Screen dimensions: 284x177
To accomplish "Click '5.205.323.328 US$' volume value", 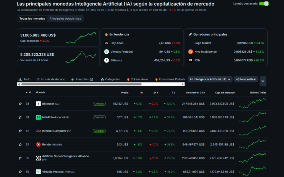I will point(37,54).
